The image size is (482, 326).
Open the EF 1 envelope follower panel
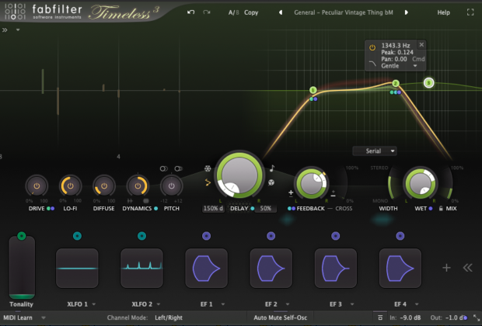[x=206, y=269]
